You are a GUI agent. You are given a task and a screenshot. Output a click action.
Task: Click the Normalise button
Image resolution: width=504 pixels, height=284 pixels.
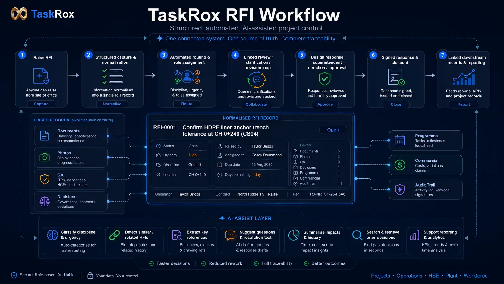pyautogui.click(x=112, y=104)
